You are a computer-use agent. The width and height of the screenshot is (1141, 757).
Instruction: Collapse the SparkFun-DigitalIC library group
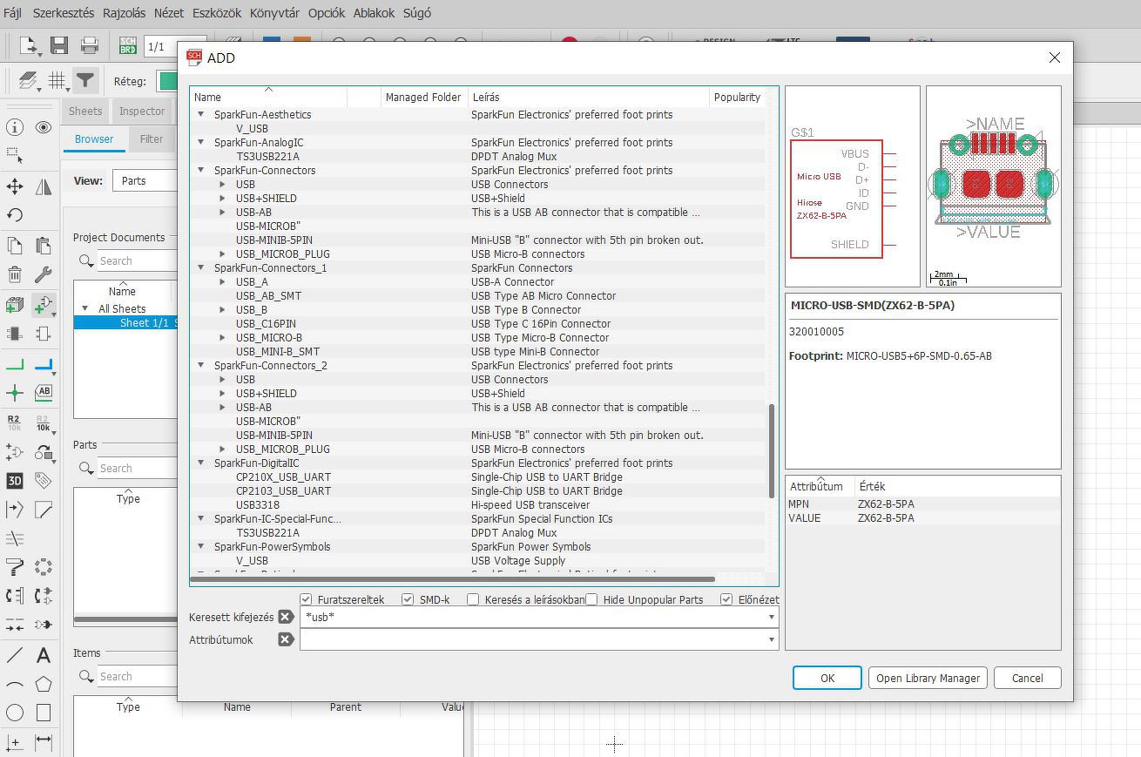(x=201, y=463)
